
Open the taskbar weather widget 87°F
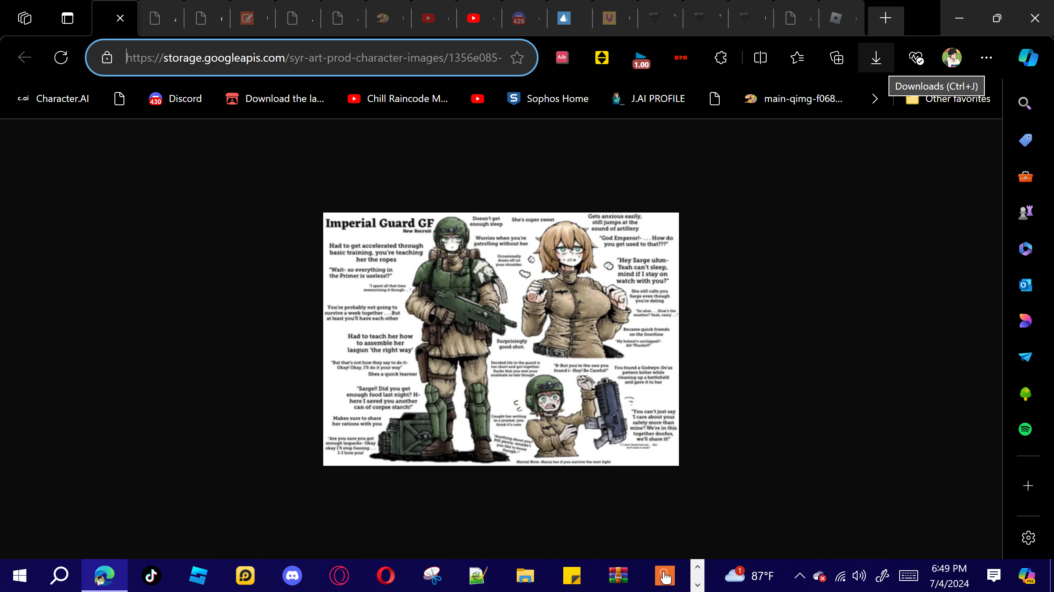749,576
